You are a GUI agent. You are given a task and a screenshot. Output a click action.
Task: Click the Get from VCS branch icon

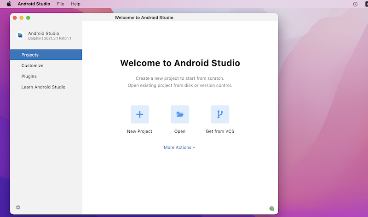click(220, 114)
